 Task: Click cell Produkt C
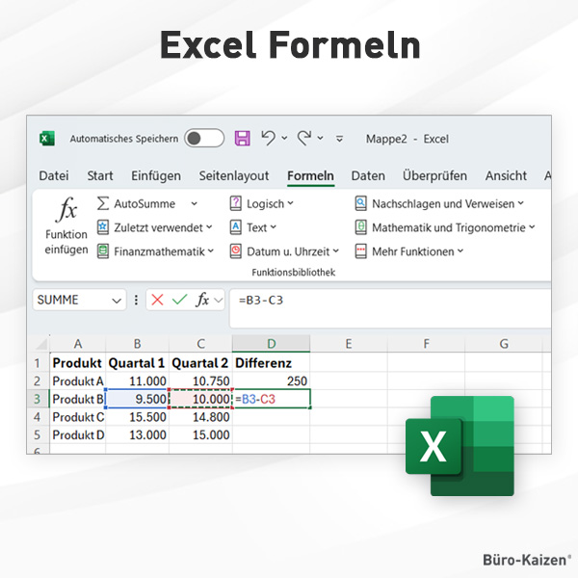click(78, 417)
